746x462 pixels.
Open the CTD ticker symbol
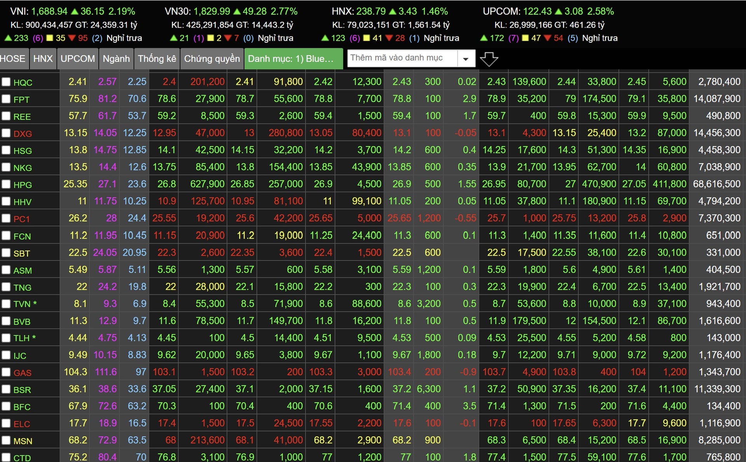[x=22, y=458]
